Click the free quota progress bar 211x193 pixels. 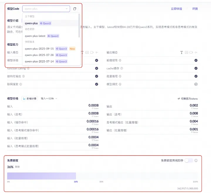(102, 176)
